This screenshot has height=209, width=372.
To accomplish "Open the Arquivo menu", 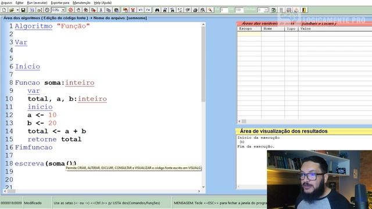I will point(6,3).
